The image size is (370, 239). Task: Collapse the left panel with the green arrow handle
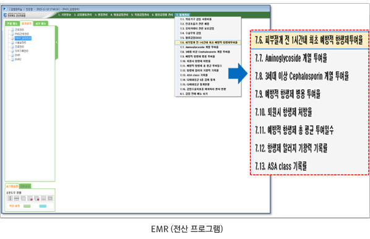[57, 43]
